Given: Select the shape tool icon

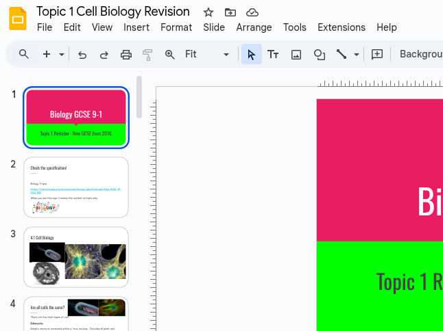Looking at the screenshot, I should 319,55.
